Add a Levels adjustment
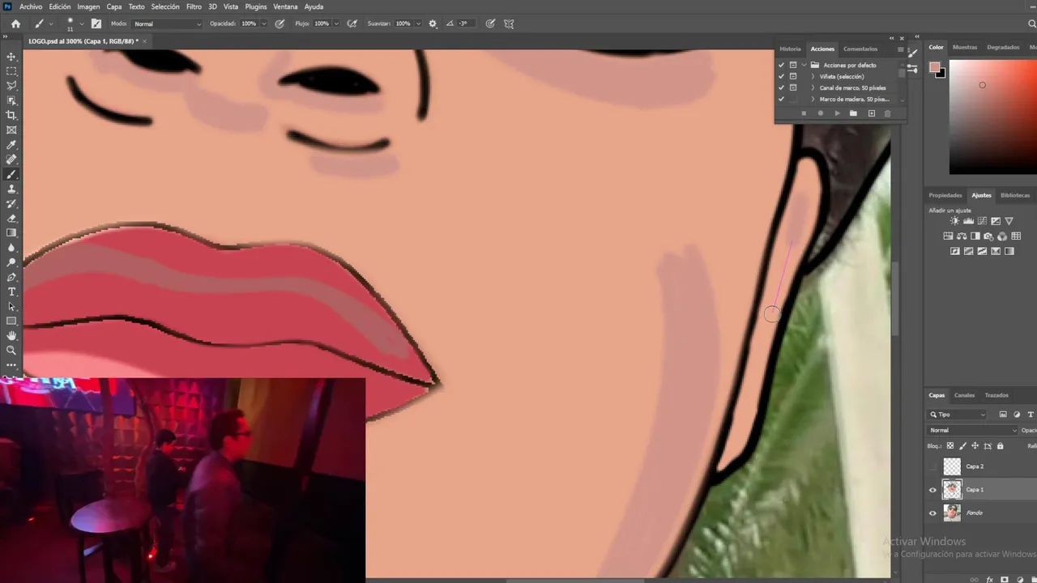The width and height of the screenshot is (1037, 583). coord(968,221)
